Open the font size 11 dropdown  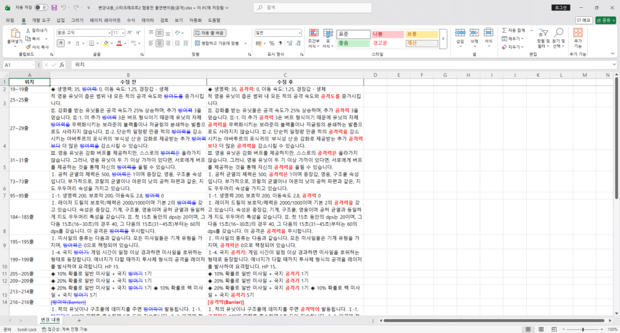[123, 33]
